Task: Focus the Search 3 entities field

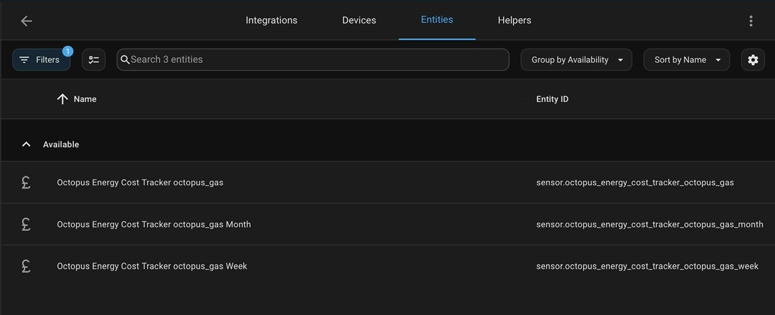Action: 313,59
